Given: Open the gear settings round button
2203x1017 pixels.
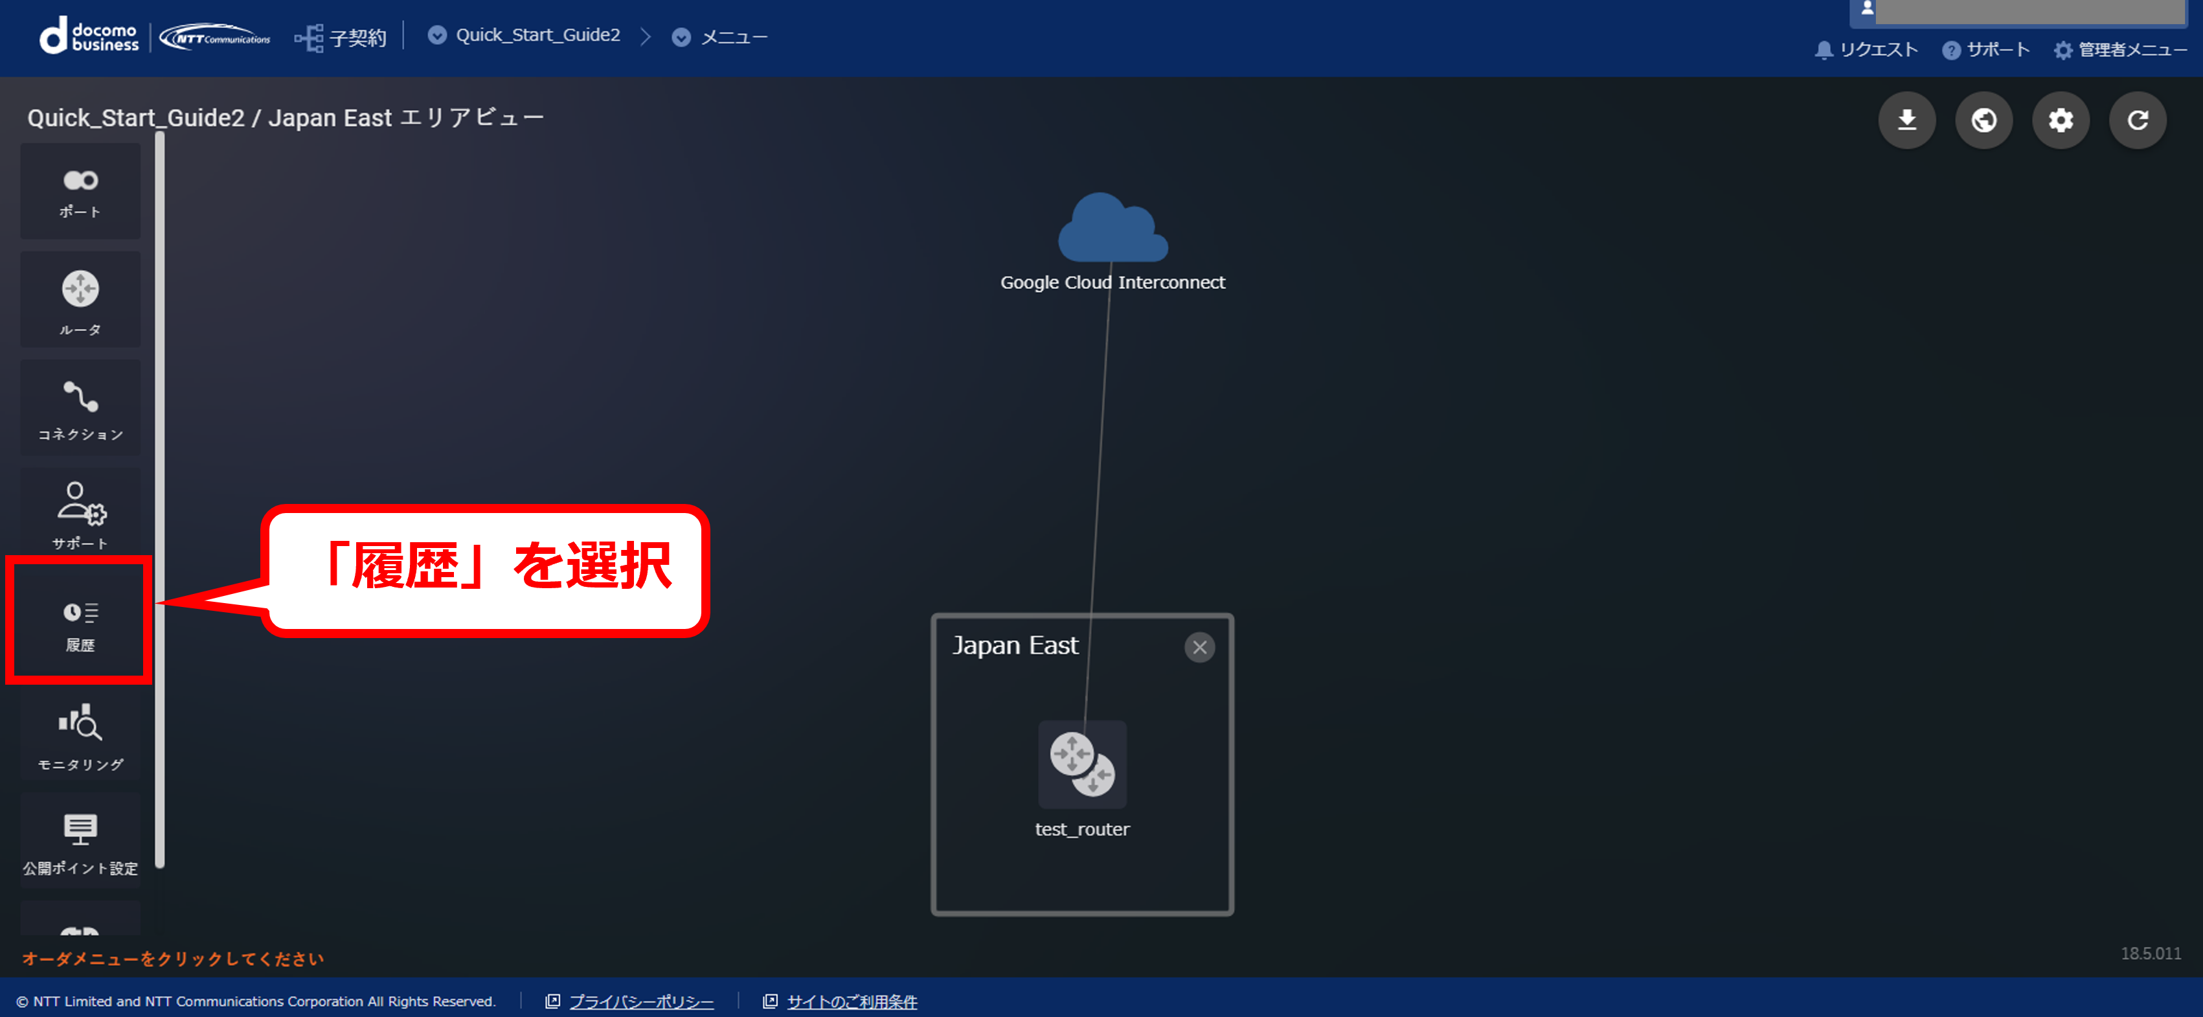Looking at the screenshot, I should pos(2060,120).
